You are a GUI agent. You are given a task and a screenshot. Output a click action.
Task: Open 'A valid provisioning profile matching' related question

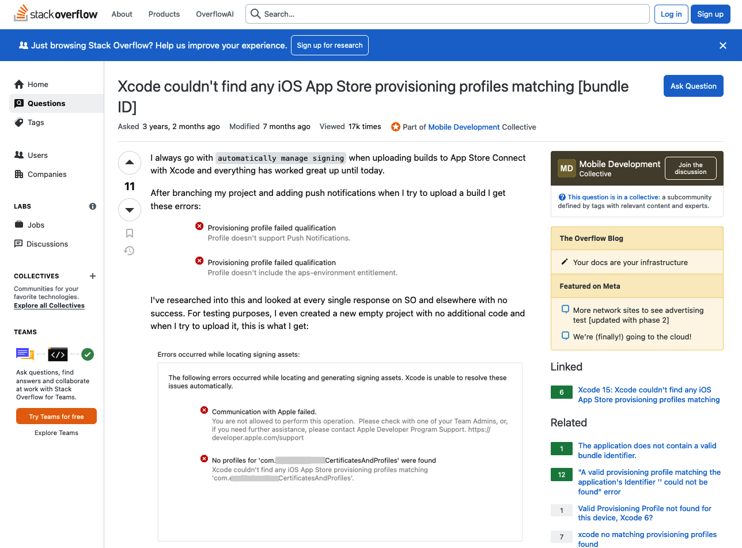click(649, 482)
